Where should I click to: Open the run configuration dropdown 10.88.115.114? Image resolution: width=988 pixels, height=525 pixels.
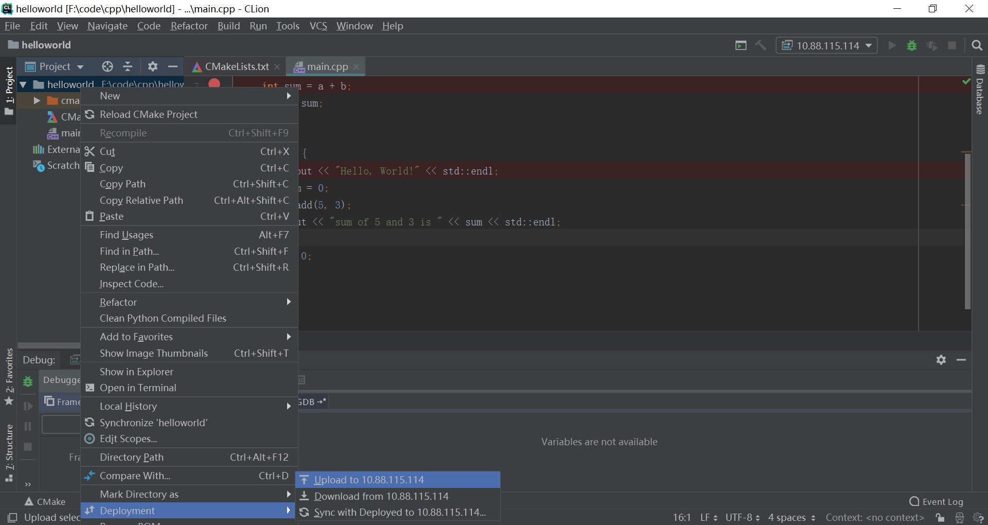tap(826, 45)
